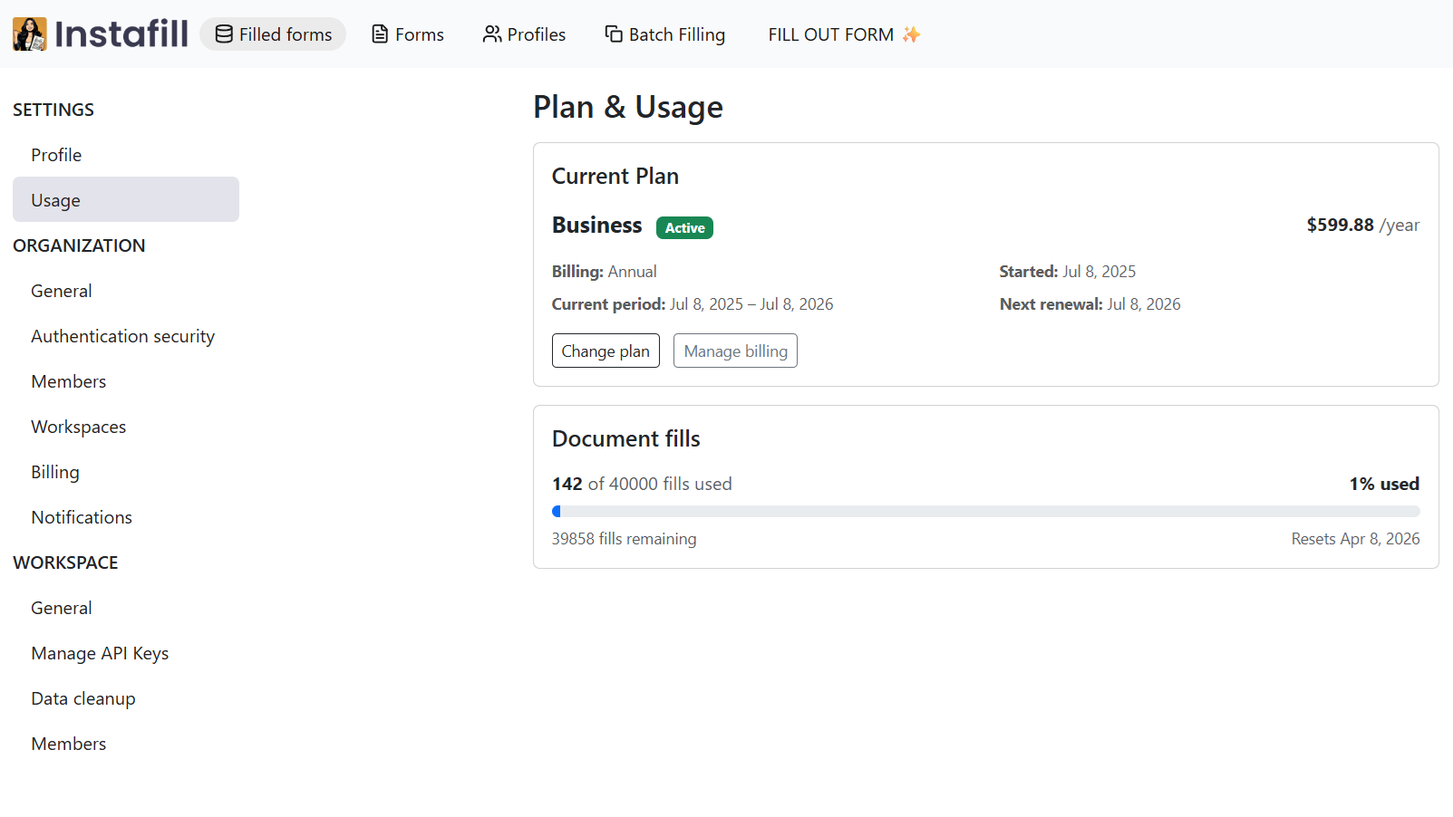Go to the Batch Filling tab

pos(676,34)
